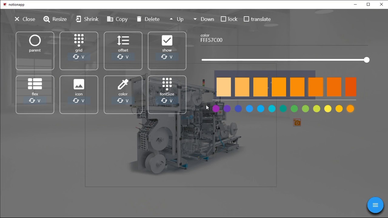Click the sync V button under grid
Image resolution: width=388 pixels, height=218 pixels.
79,57
